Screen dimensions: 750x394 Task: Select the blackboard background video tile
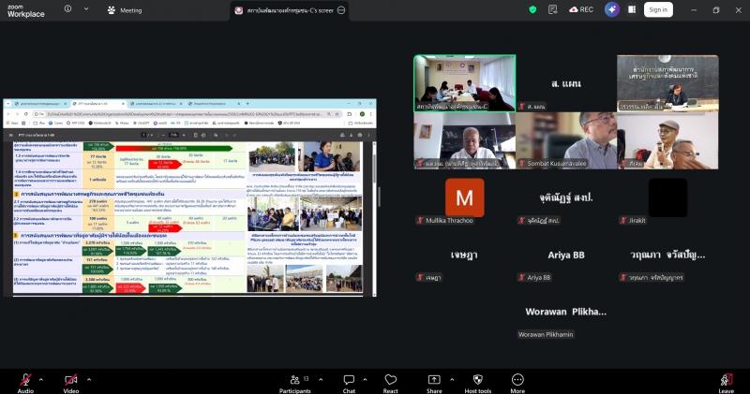(x=667, y=83)
